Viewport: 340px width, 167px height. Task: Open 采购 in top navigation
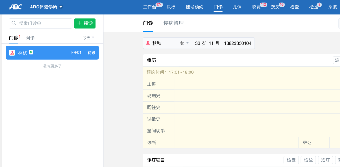tap(333, 7)
